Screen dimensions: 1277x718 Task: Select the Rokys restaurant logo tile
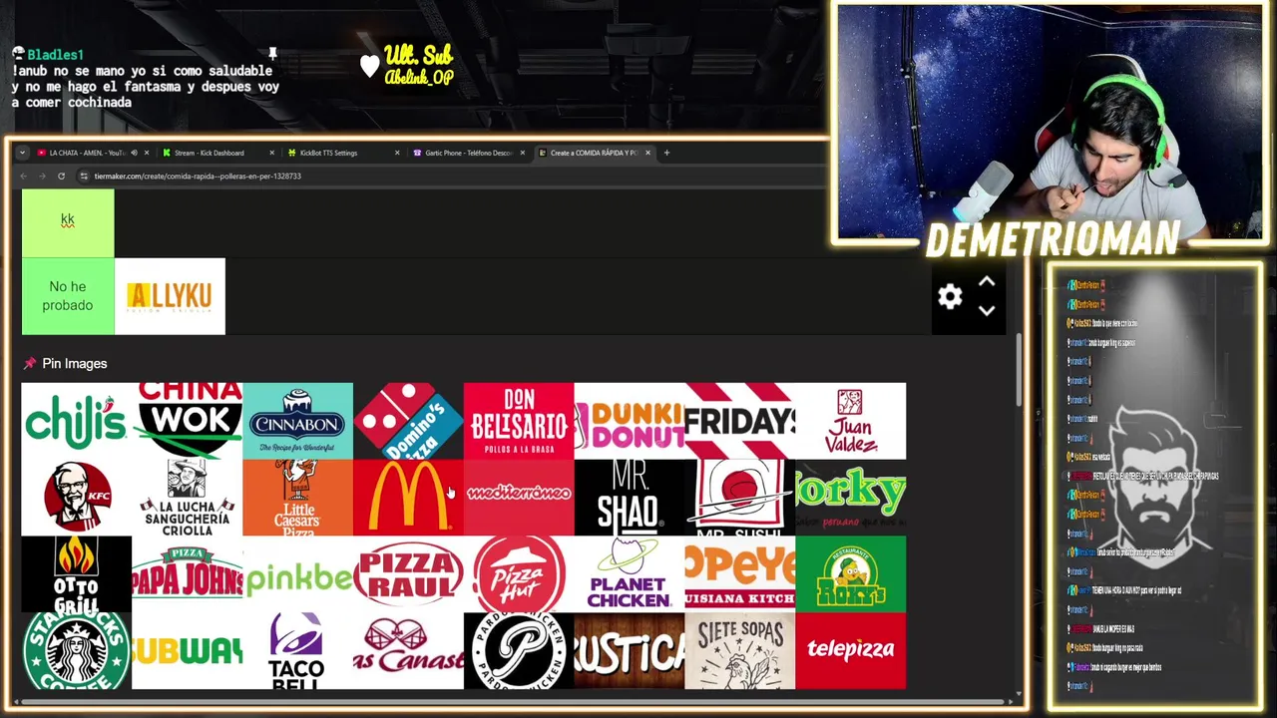[851, 574]
